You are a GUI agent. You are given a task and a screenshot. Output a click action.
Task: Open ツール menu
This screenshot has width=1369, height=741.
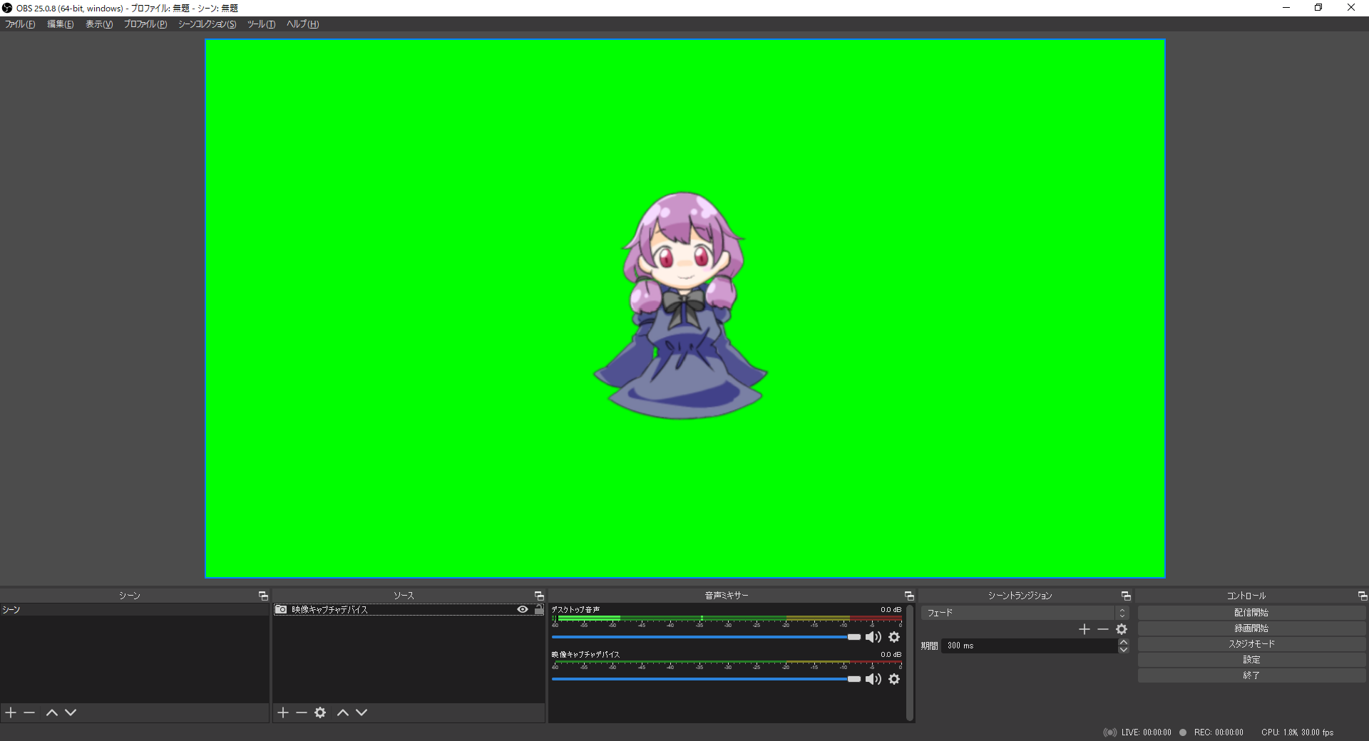[261, 24]
